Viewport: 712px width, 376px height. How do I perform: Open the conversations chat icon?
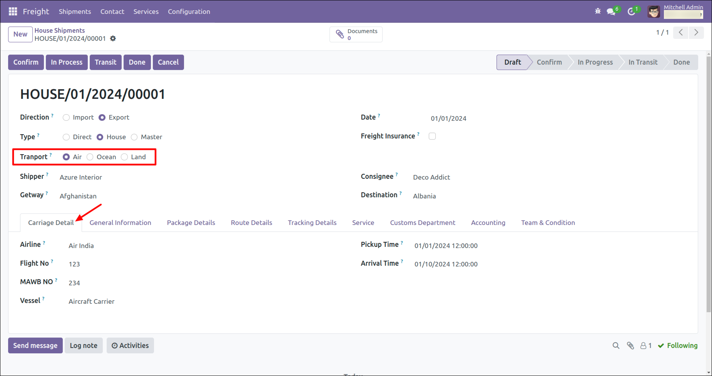611,12
